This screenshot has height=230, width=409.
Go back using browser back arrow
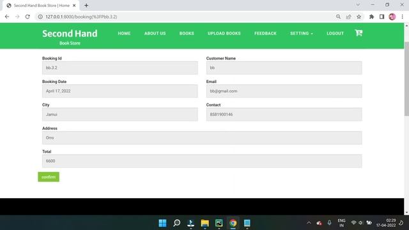click(x=7, y=17)
